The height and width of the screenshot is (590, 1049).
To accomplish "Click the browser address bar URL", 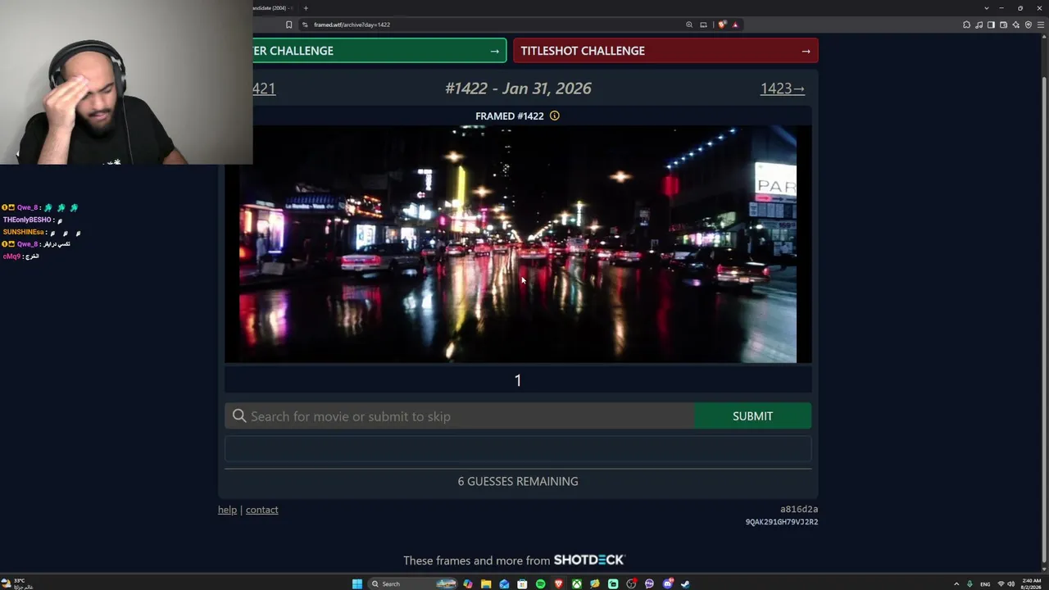I will pyautogui.click(x=352, y=25).
